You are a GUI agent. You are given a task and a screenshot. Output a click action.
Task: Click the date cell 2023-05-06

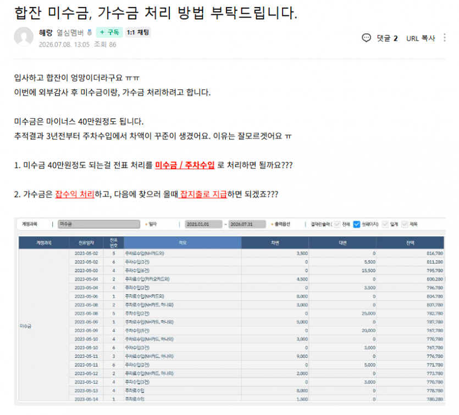click(x=86, y=296)
